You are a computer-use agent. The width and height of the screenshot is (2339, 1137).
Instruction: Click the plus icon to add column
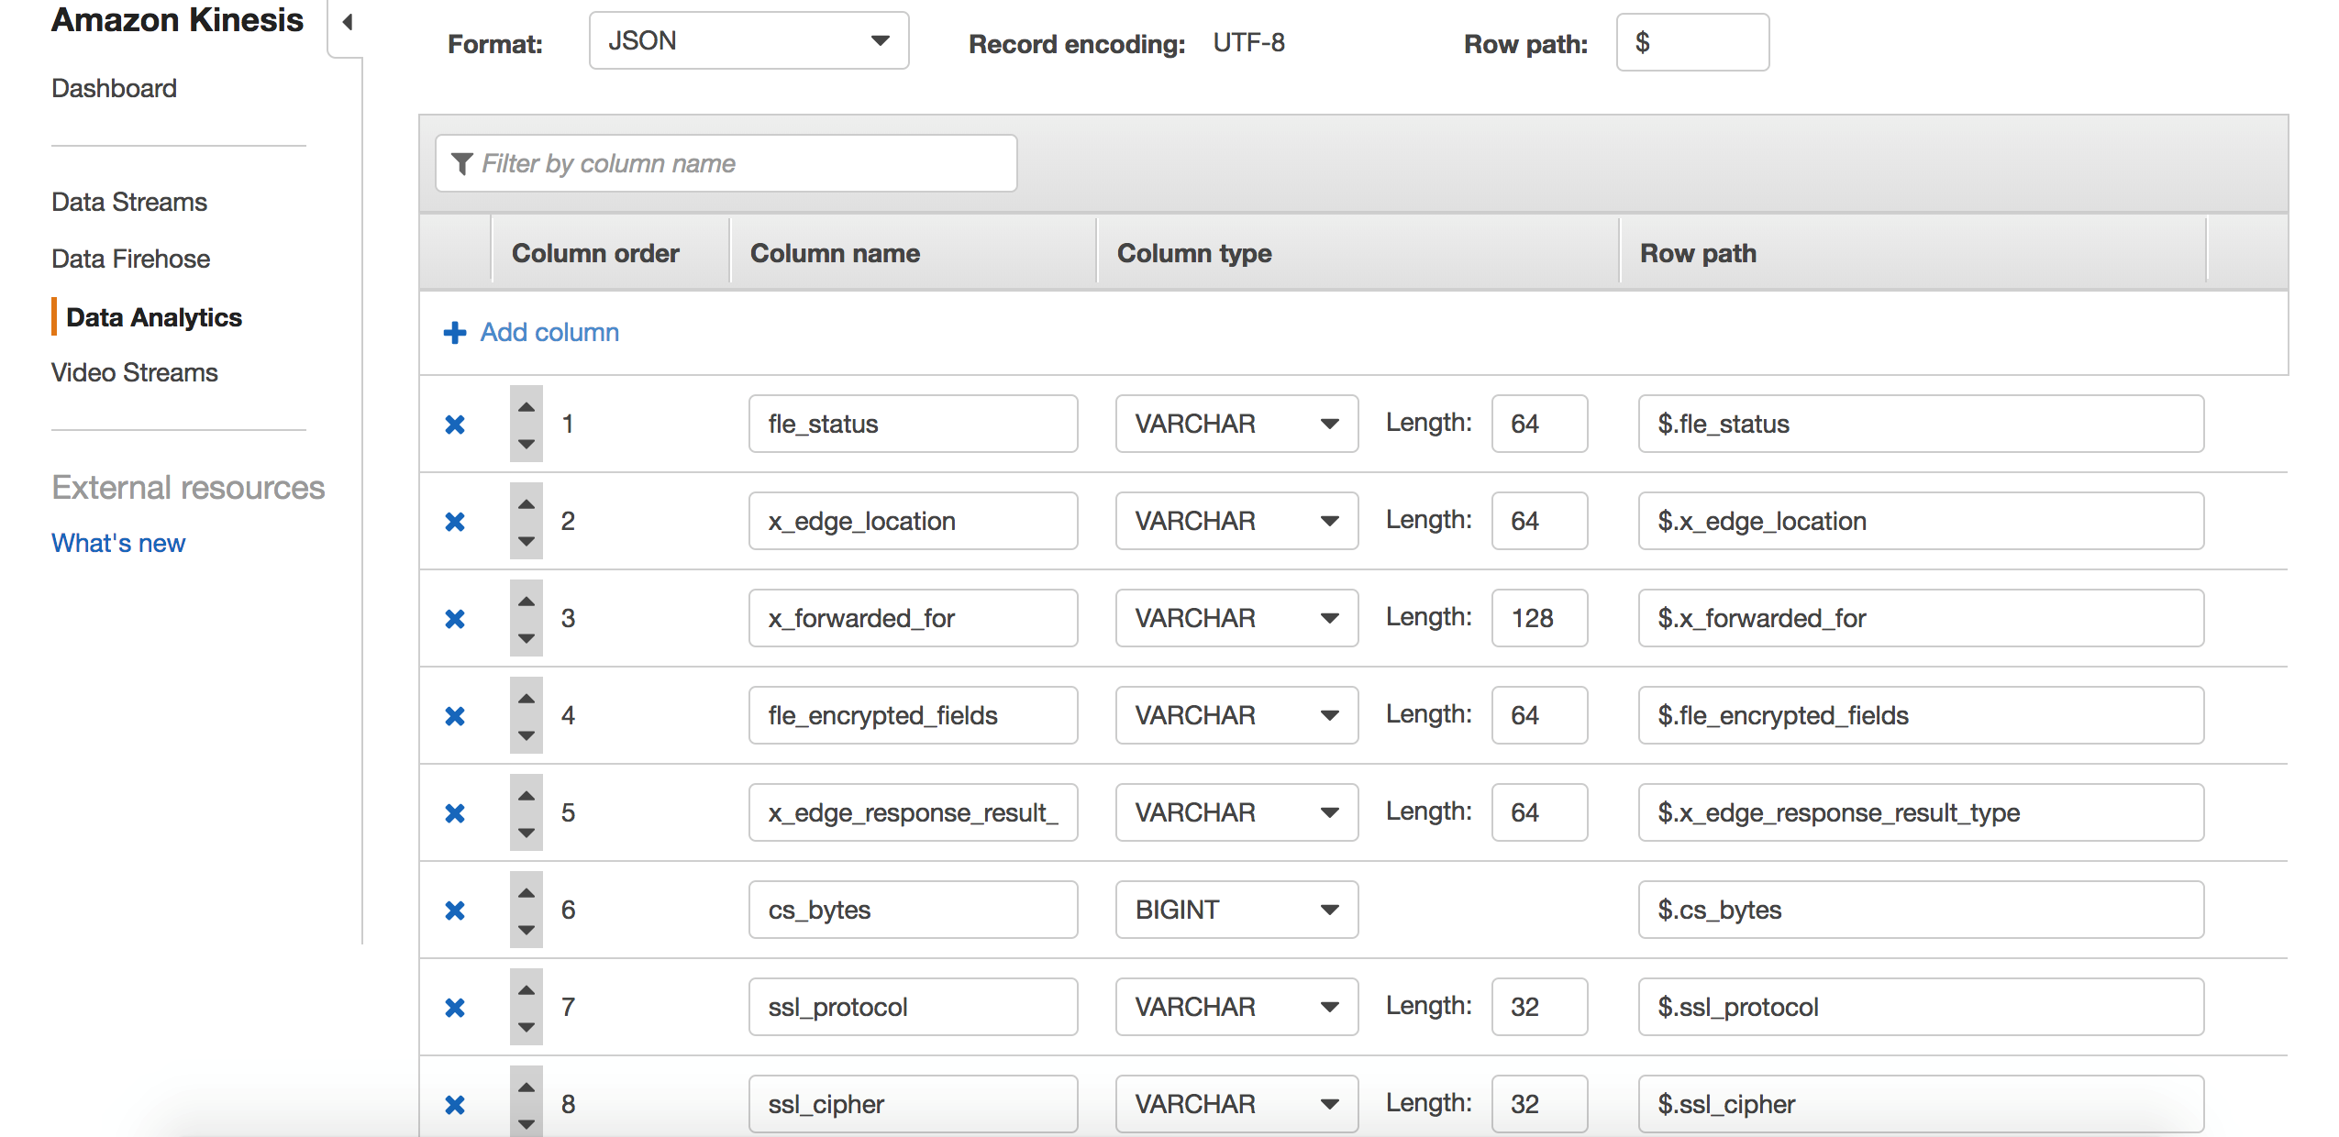pyautogui.click(x=455, y=332)
